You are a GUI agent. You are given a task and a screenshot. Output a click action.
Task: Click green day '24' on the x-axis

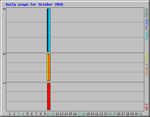(110, 114)
